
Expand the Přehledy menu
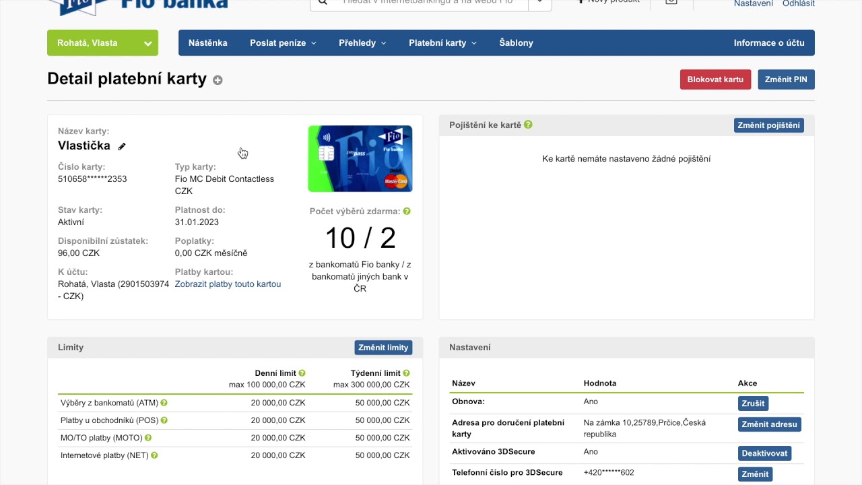point(362,42)
